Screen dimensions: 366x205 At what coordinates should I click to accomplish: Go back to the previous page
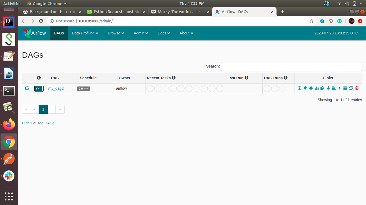click(x=24, y=21)
